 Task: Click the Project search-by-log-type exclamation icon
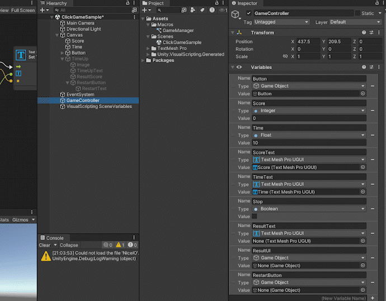[212, 10]
